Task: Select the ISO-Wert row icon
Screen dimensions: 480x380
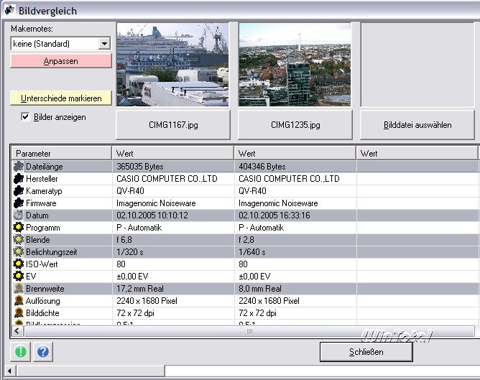Action: (x=19, y=264)
